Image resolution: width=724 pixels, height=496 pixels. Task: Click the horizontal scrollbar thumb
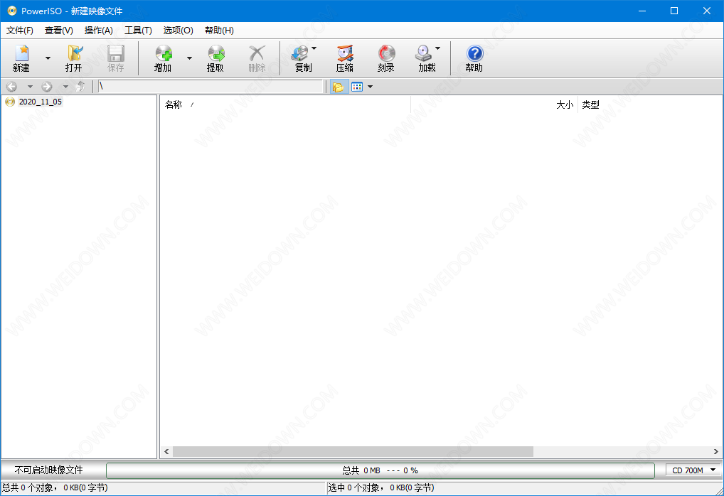(x=353, y=451)
